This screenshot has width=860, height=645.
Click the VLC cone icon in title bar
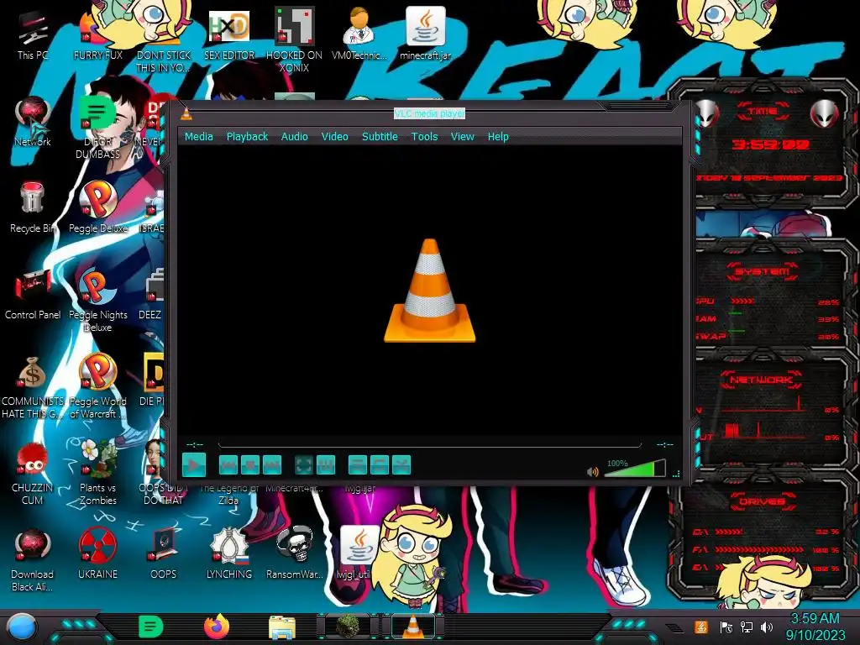186,113
